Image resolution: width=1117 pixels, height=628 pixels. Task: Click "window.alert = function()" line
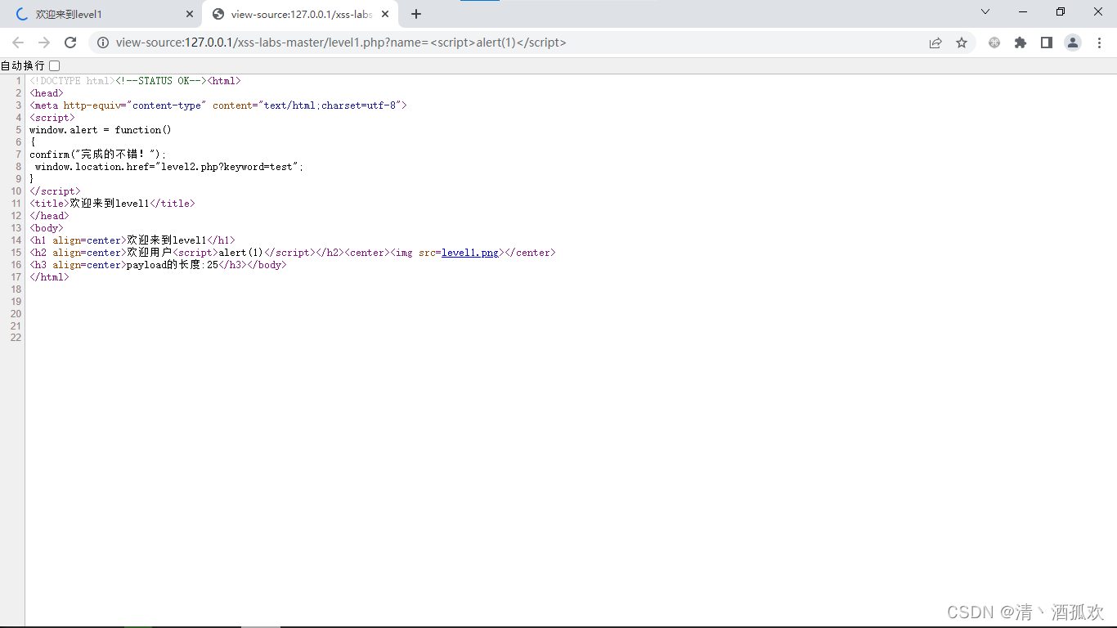[x=101, y=130]
